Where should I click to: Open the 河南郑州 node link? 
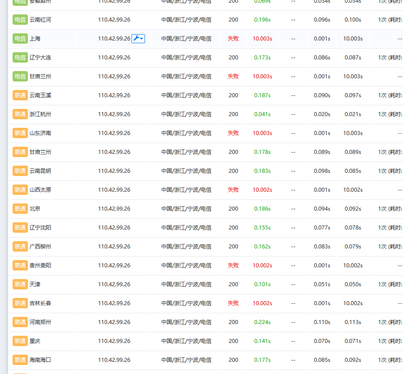pos(40,322)
